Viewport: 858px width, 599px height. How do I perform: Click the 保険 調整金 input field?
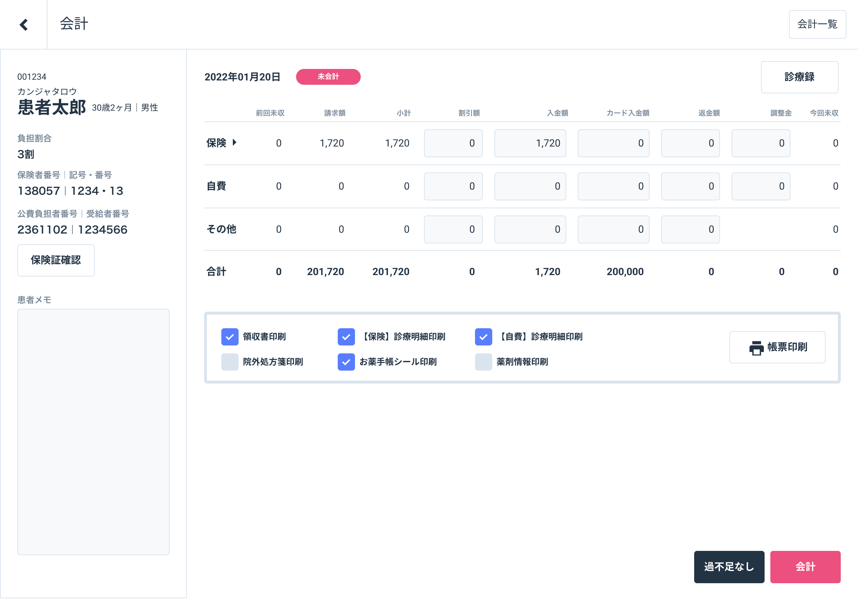pyautogui.click(x=760, y=143)
